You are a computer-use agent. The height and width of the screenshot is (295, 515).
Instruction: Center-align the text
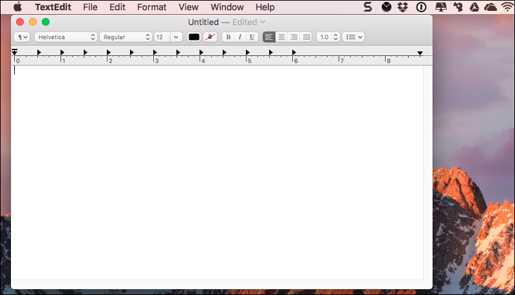click(x=281, y=37)
